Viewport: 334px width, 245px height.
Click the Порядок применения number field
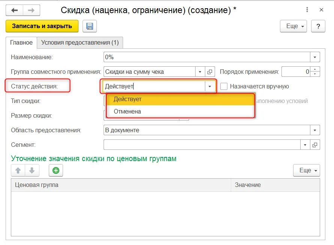(296, 72)
